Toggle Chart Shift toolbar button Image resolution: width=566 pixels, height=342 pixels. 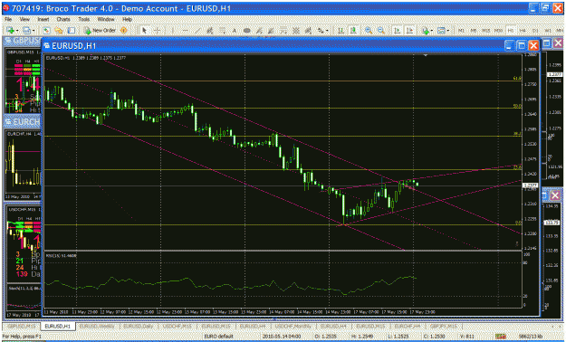tap(409, 31)
